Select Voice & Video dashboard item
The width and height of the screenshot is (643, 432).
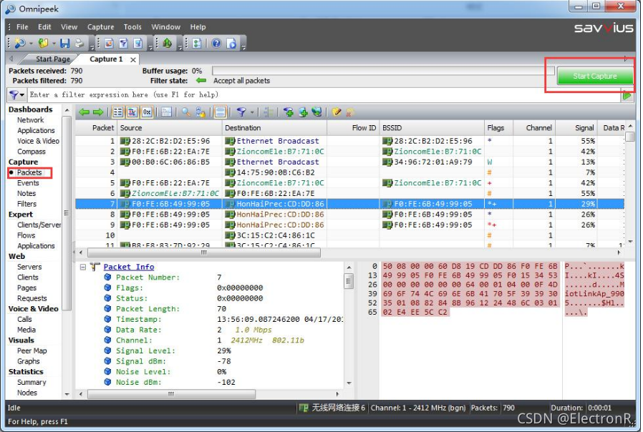(x=38, y=141)
